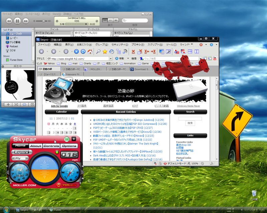Click the 移動 go button
This screenshot has height=213, width=267.
tap(119, 59)
